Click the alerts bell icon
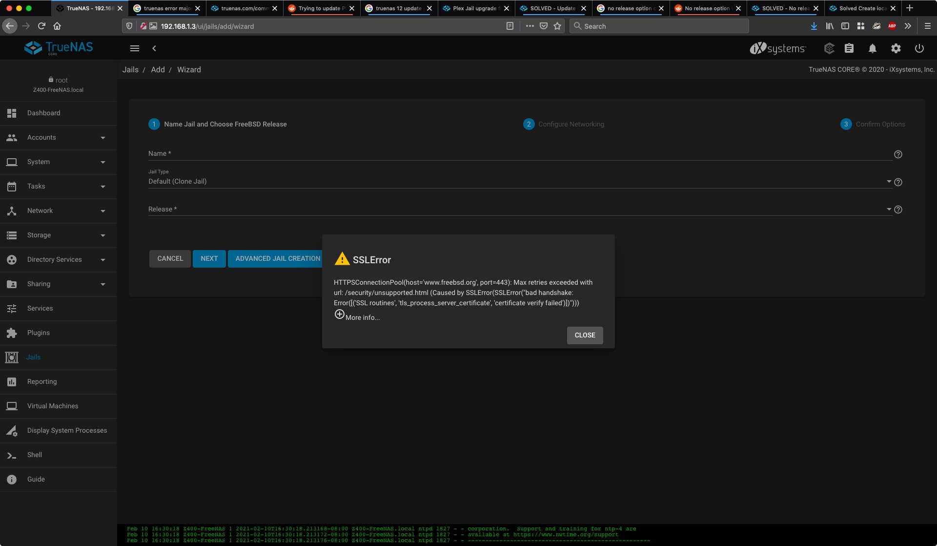This screenshot has width=937, height=546. [x=872, y=48]
